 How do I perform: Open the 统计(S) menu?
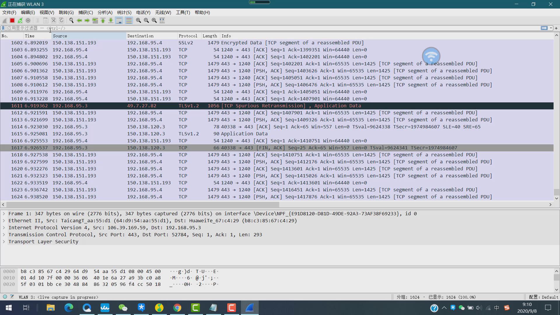124,13
